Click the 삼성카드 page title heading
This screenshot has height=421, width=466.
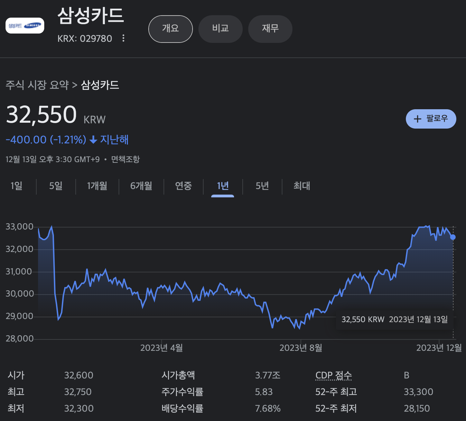tap(91, 16)
